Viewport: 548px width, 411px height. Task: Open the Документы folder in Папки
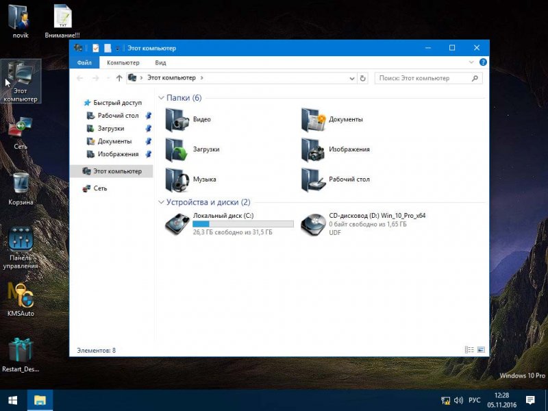(x=314, y=119)
